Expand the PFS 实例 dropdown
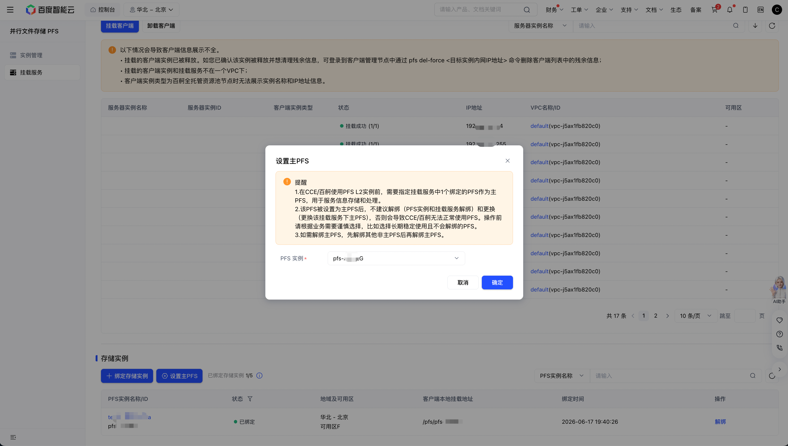The width and height of the screenshot is (788, 446). [396, 258]
